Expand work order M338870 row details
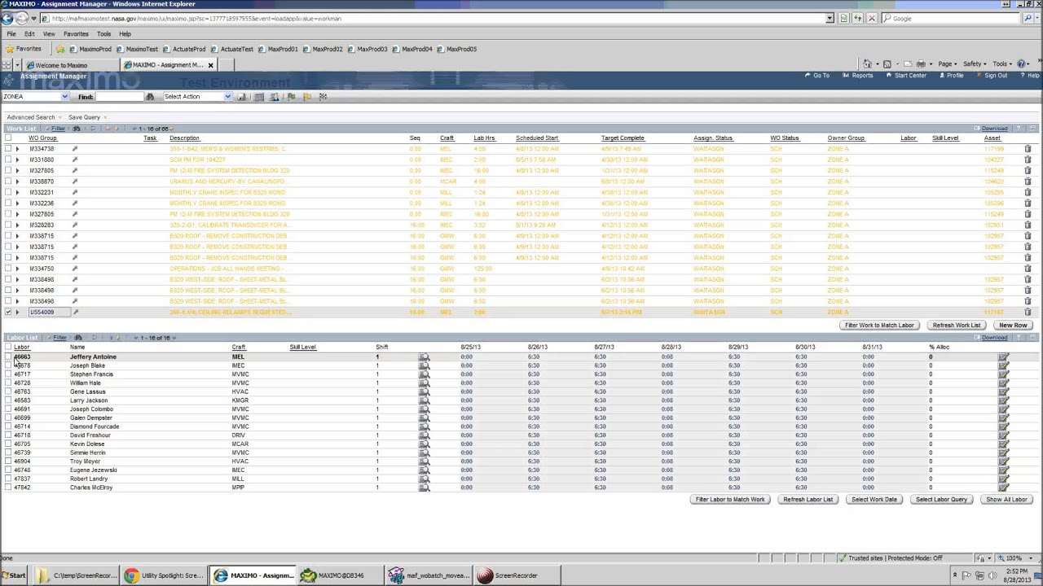Image resolution: width=1043 pixels, height=586 pixels. click(x=18, y=181)
